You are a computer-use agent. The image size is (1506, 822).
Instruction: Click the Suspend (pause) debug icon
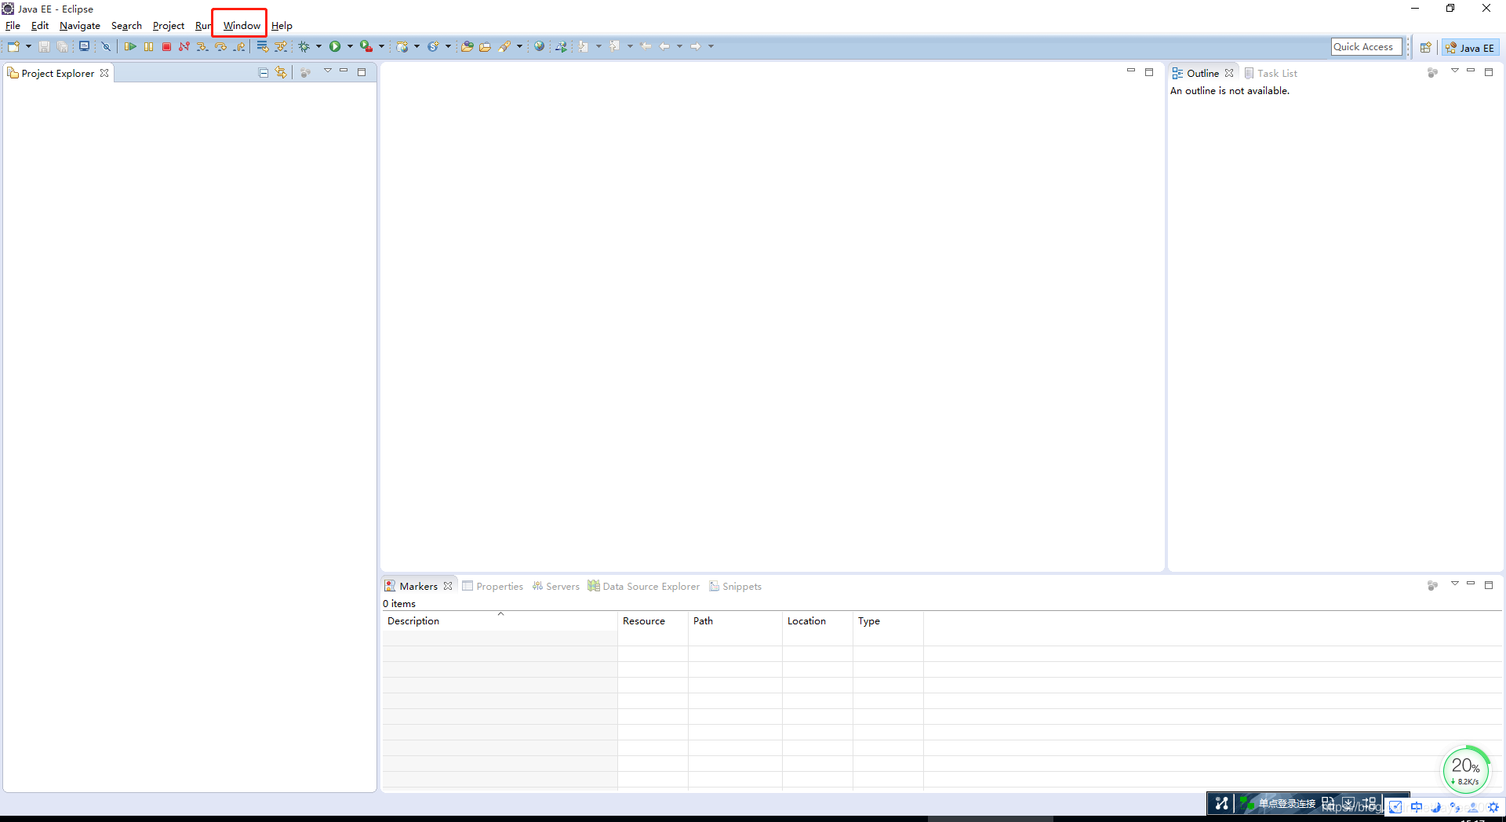(148, 47)
